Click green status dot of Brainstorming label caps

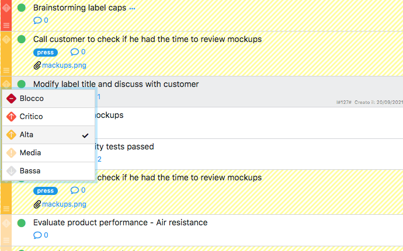coord(22,8)
